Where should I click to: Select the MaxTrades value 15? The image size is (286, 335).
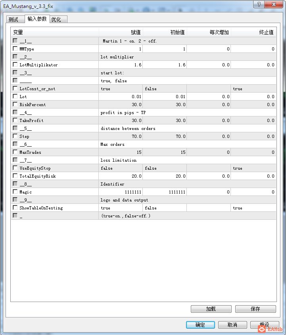pyautogui.click(x=121, y=152)
